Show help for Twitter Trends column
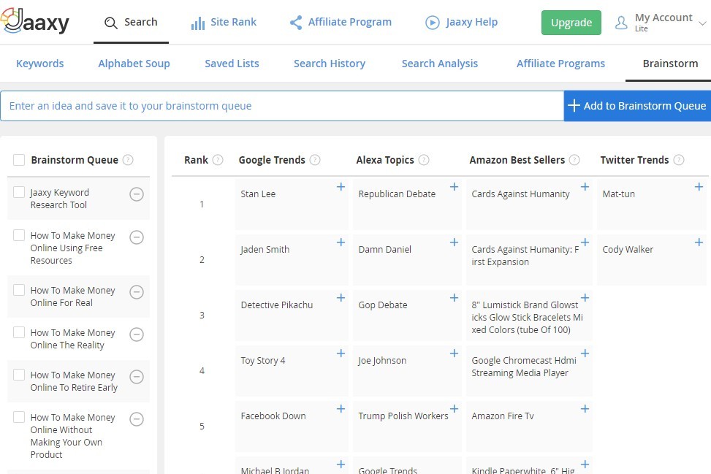Image resolution: width=711 pixels, height=474 pixels. click(x=678, y=160)
